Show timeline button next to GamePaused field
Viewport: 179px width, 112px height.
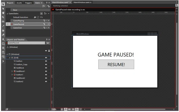48,43
